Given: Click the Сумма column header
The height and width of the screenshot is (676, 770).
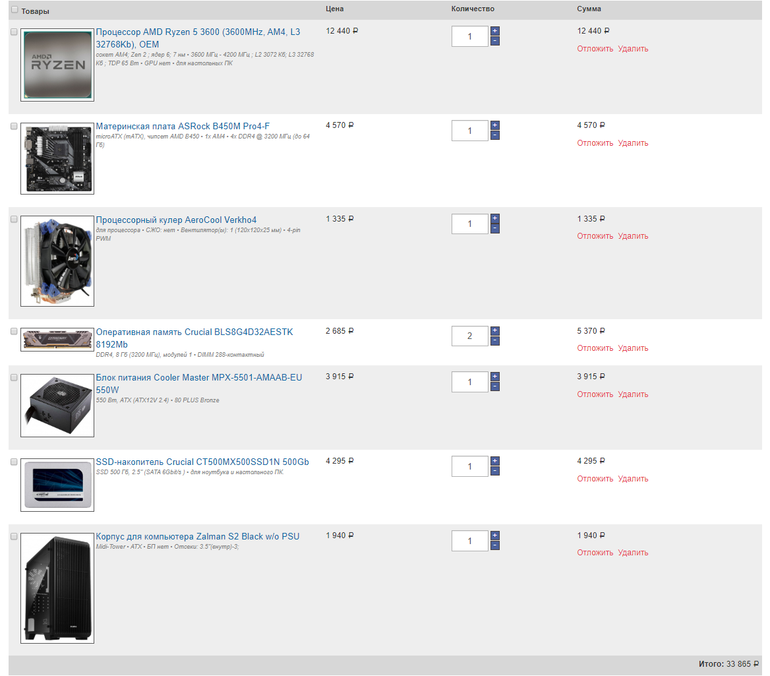Looking at the screenshot, I should (x=589, y=9).
